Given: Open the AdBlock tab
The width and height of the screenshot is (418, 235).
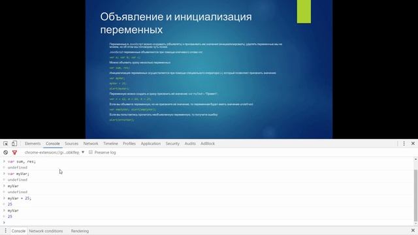Looking at the screenshot, I should [x=208, y=144].
